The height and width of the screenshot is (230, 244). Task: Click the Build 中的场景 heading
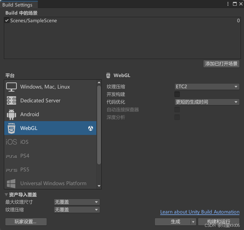pyautogui.click(x=21, y=13)
